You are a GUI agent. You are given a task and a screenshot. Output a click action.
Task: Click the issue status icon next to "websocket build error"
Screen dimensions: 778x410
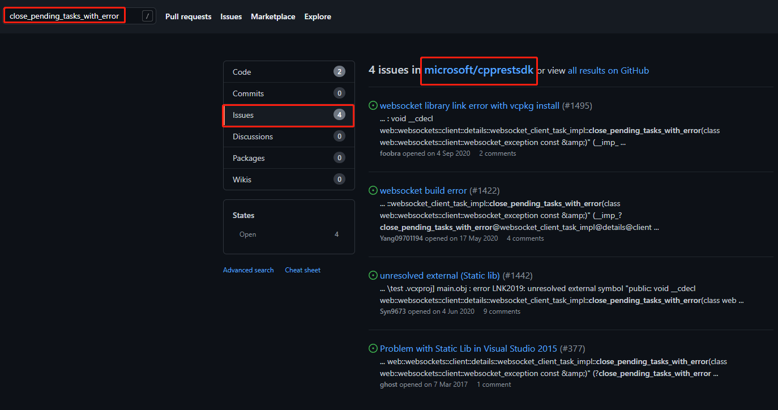[x=373, y=190]
